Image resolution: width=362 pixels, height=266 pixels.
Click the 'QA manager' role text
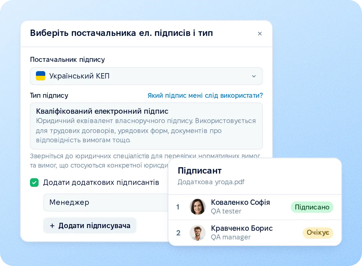click(231, 237)
